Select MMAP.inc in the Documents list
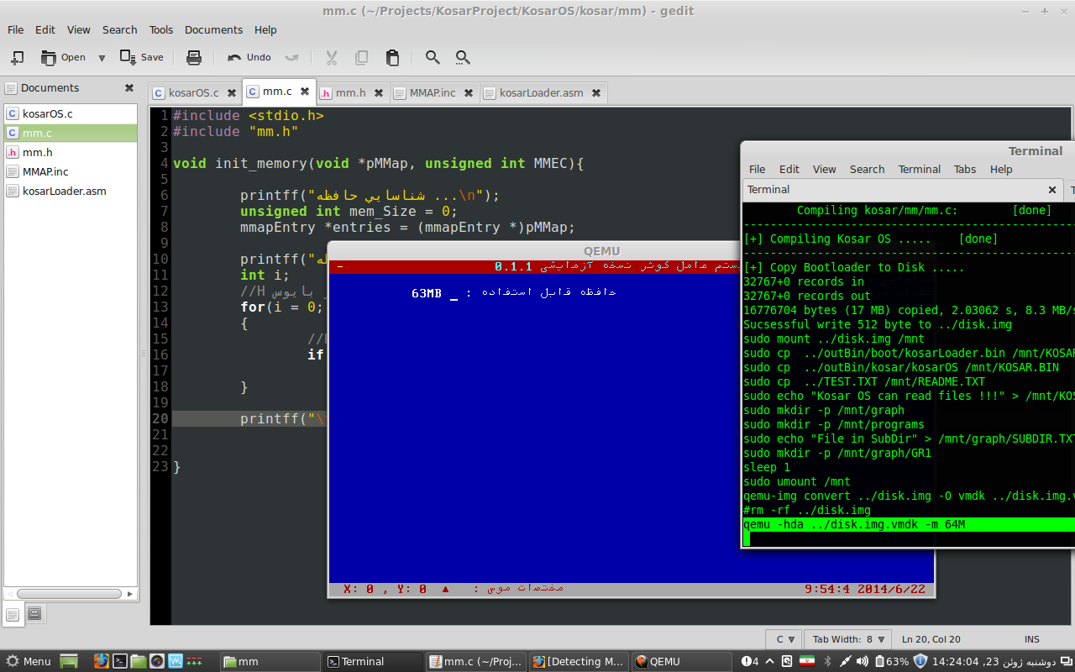Image resolution: width=1075 pixels, height=672 pixels. pos(45,171)
